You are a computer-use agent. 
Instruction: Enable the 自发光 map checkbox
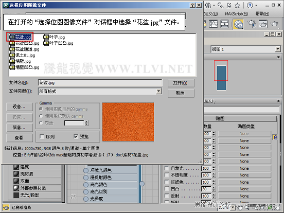click(x=167, y=168)
